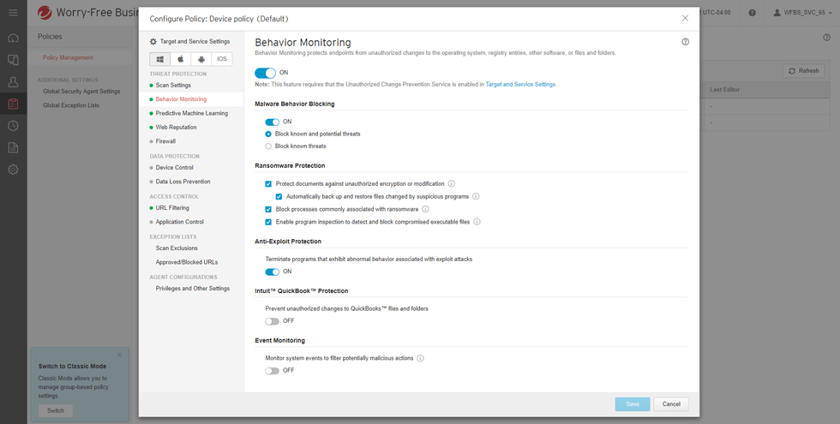Viewport: 840px width, 424px height.
Task: Open the Reports pie chart icon
Action: (x=14, y=126)
